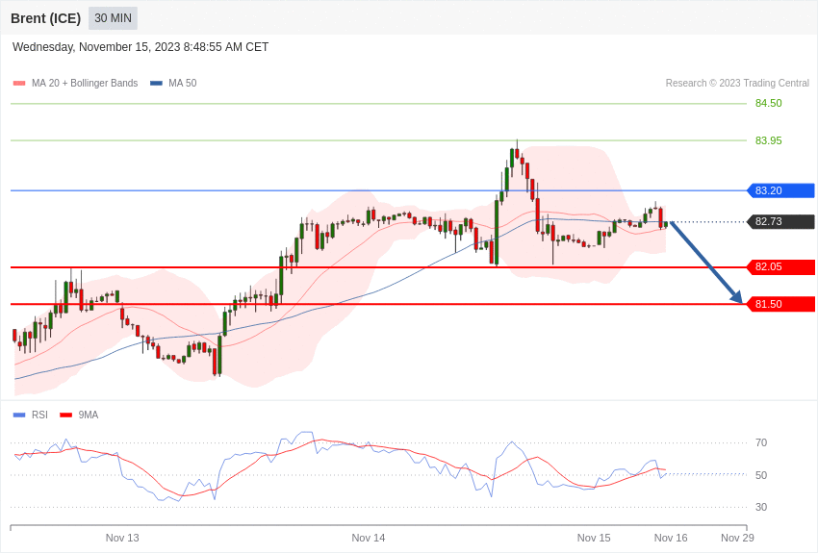Viewport: 818px width, 554px height.
Task: Click the MA 20 + Bollinger Bands legend swatch
Action: click(x=19, y=84)
